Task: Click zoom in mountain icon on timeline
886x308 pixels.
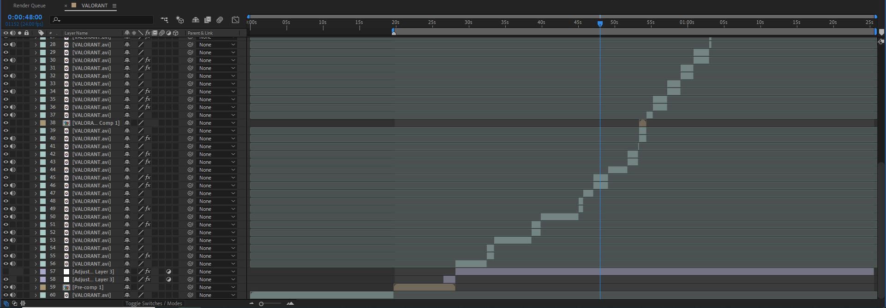Action: coord(290,303)
